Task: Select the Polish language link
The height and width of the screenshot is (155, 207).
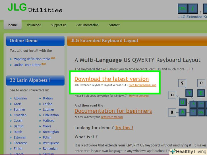Action: [x=47, y=137]
